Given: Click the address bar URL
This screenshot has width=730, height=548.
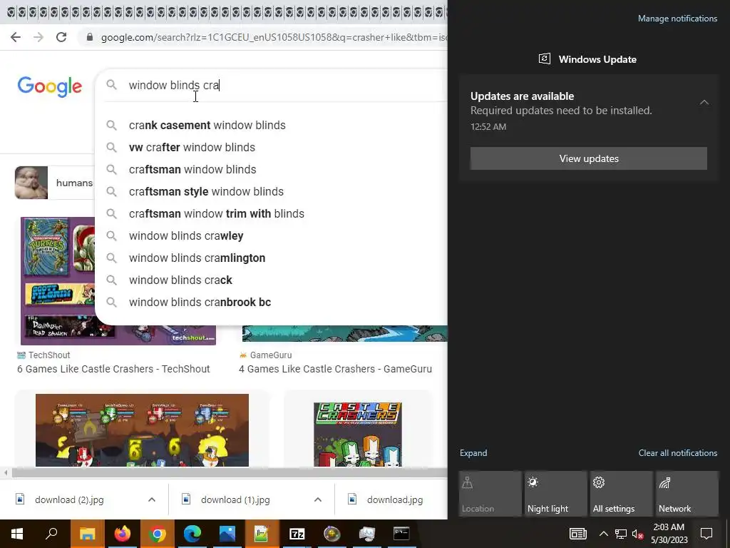Looking at the screenshot, I should [274, 37].
